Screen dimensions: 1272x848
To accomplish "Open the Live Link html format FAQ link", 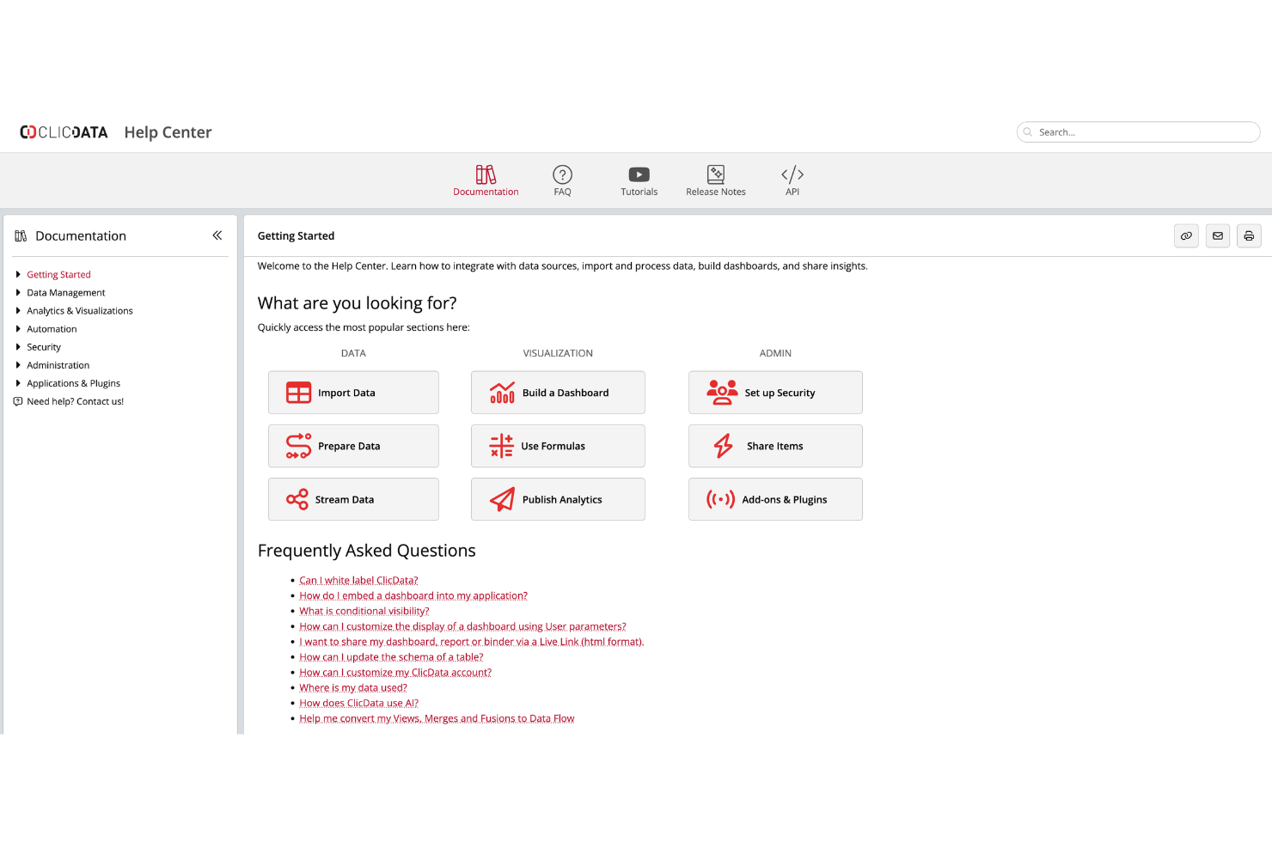I will pyautogui.click(x=471, y=642).
